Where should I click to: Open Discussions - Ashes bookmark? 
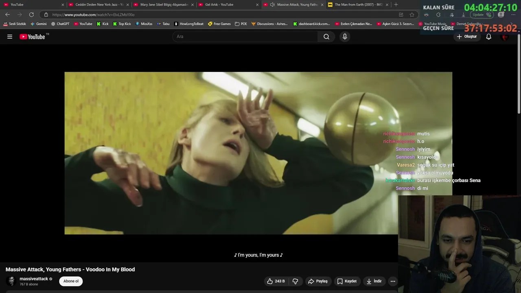coord(269,24)
